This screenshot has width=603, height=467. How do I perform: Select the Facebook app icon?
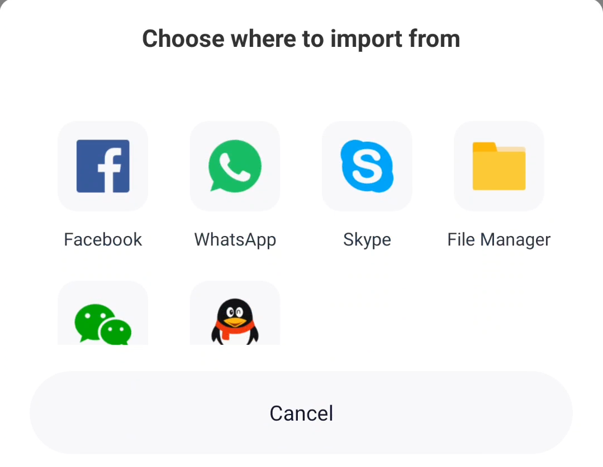point(103,166)
